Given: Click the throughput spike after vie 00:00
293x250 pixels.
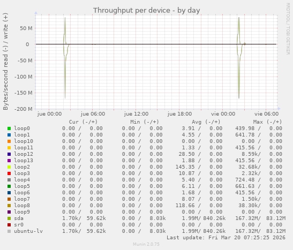Looking at the screenshot, I should pyautogui.click(x=239, y=58).
